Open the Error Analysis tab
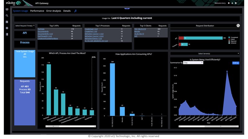This screenshot has height=139, width=248. (x=54, y=11)
